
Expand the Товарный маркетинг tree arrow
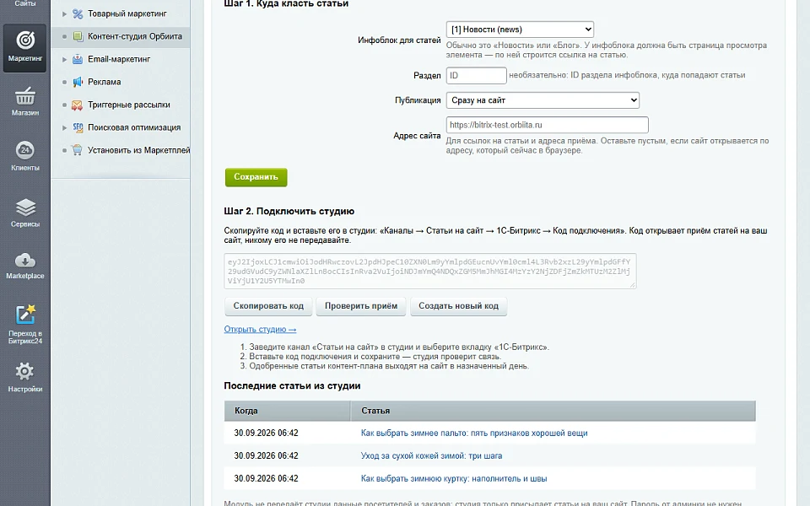tap(65, 14)
